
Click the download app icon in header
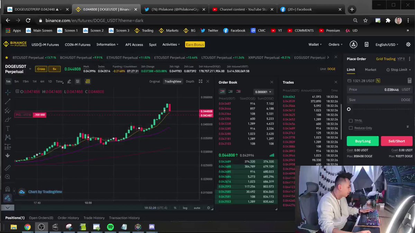click(x=367, y=45)
